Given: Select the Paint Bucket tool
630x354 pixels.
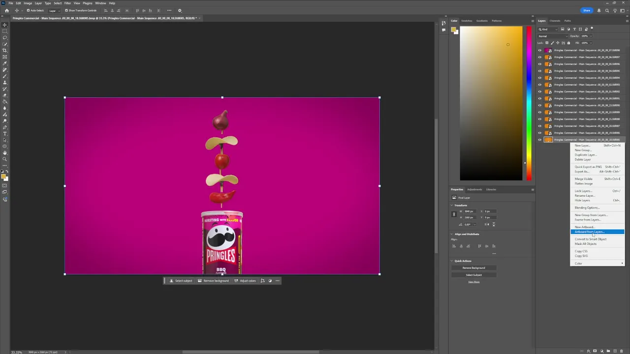Looking at the screenshot, I should pyautogui.click(x=5, y=102).
